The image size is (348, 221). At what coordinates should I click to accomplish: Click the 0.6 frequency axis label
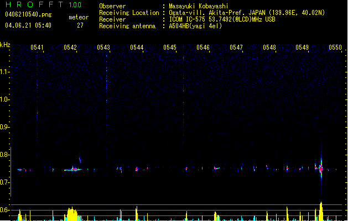coord(4,210)
